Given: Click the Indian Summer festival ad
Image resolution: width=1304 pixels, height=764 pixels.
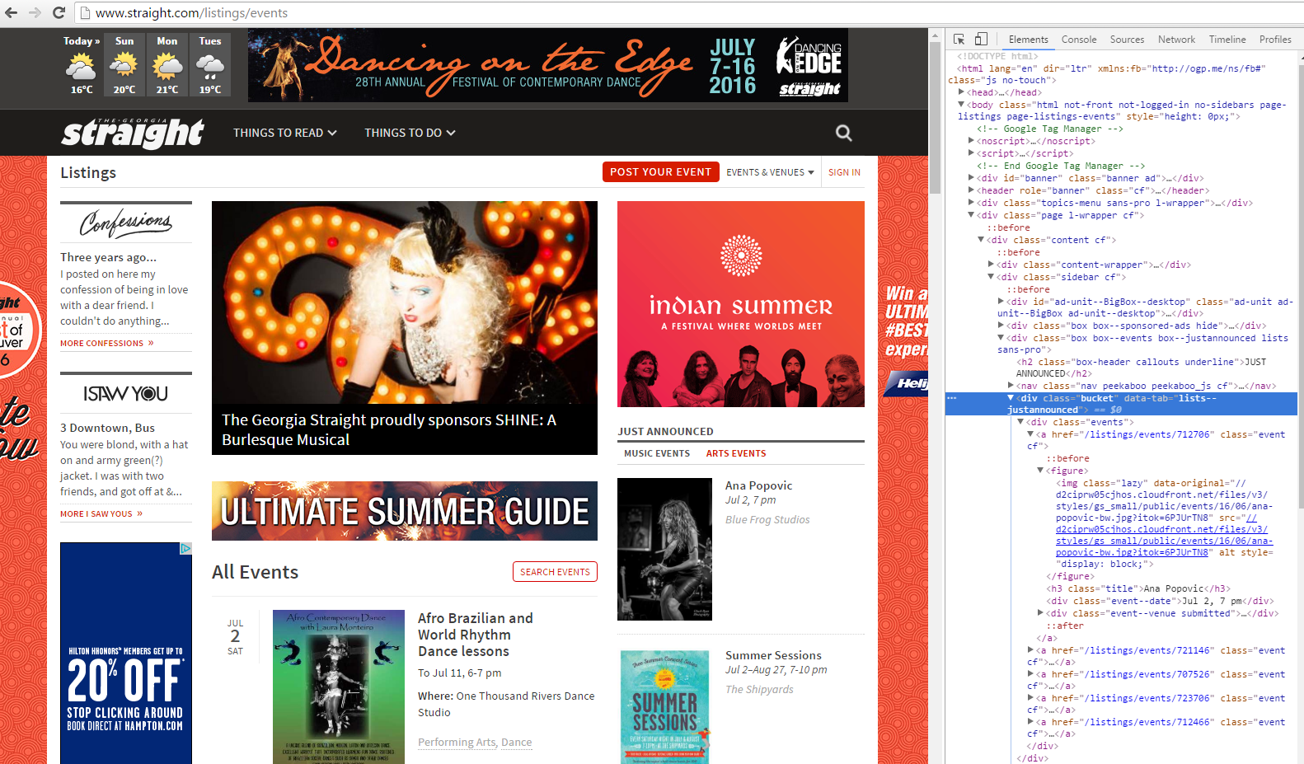Looking at the screenshot, I should coord(741,304).
